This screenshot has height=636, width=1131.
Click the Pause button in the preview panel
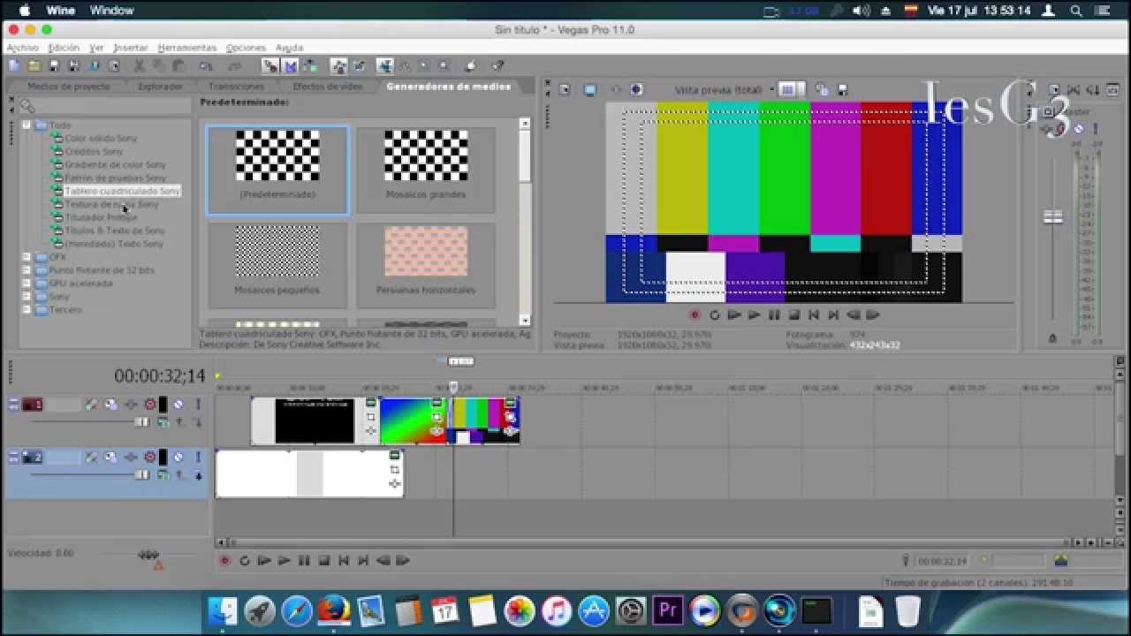(x=774, y=314)
